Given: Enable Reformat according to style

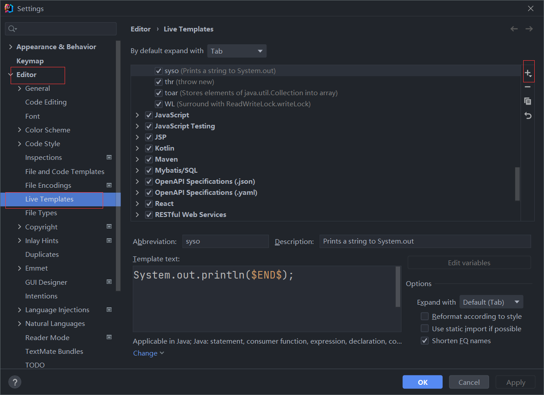Looking at the screenshot, I should pyautogui.click(x=425, y=316).
